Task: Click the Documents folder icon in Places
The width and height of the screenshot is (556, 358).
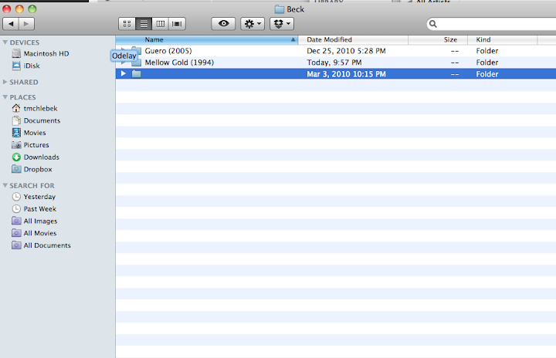Action: [16, 120]
